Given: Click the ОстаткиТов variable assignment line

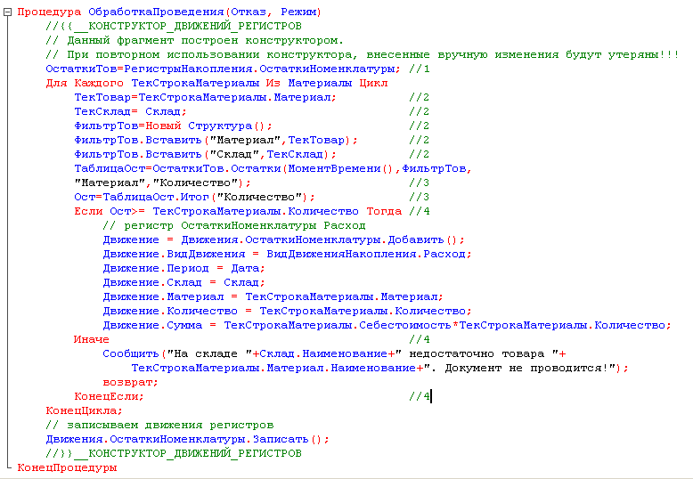Looking at the screenshot, I should (x=224, y=69).
